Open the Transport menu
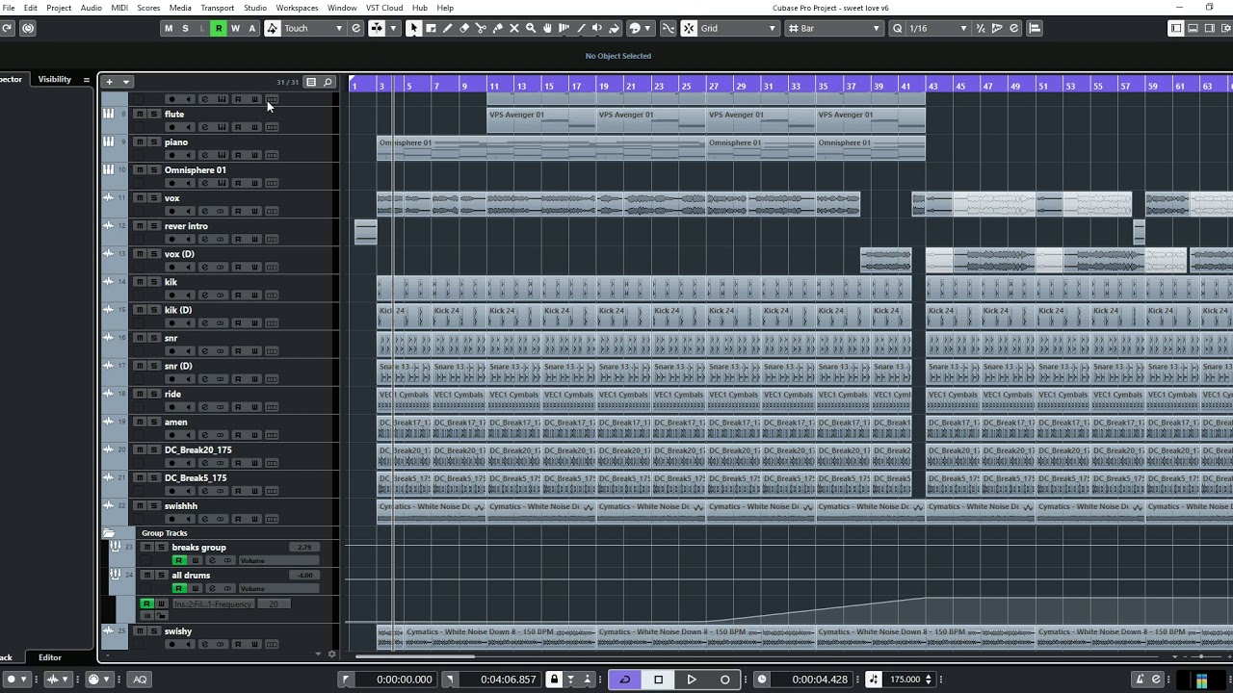This screenshot has height=693, width=1233. [x=218, y=8]
